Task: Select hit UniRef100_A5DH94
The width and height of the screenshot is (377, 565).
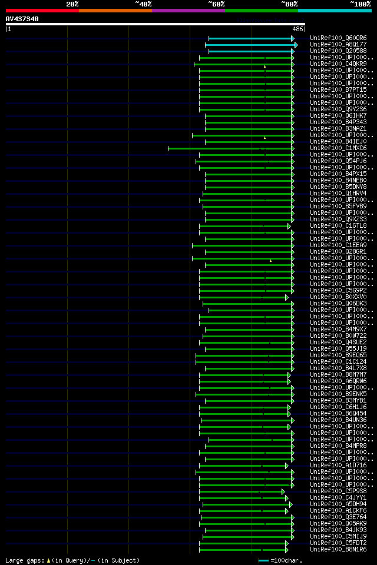Action: point(338,504)
